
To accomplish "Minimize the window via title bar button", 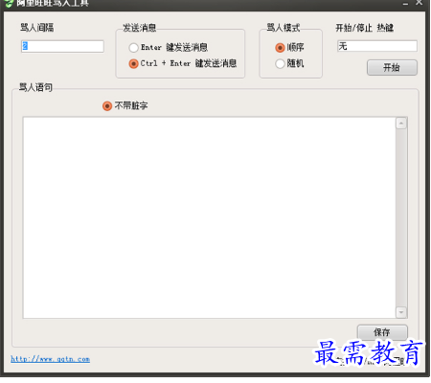I will click(x=405, y=4).
